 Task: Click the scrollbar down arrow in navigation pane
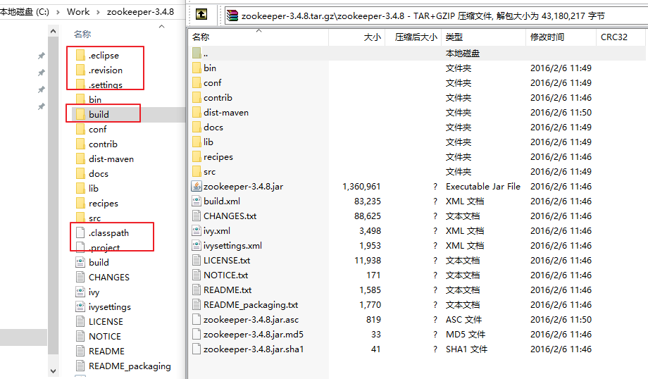click(x=54, y=371)
